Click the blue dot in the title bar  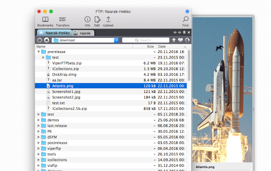tap(187, 11)
